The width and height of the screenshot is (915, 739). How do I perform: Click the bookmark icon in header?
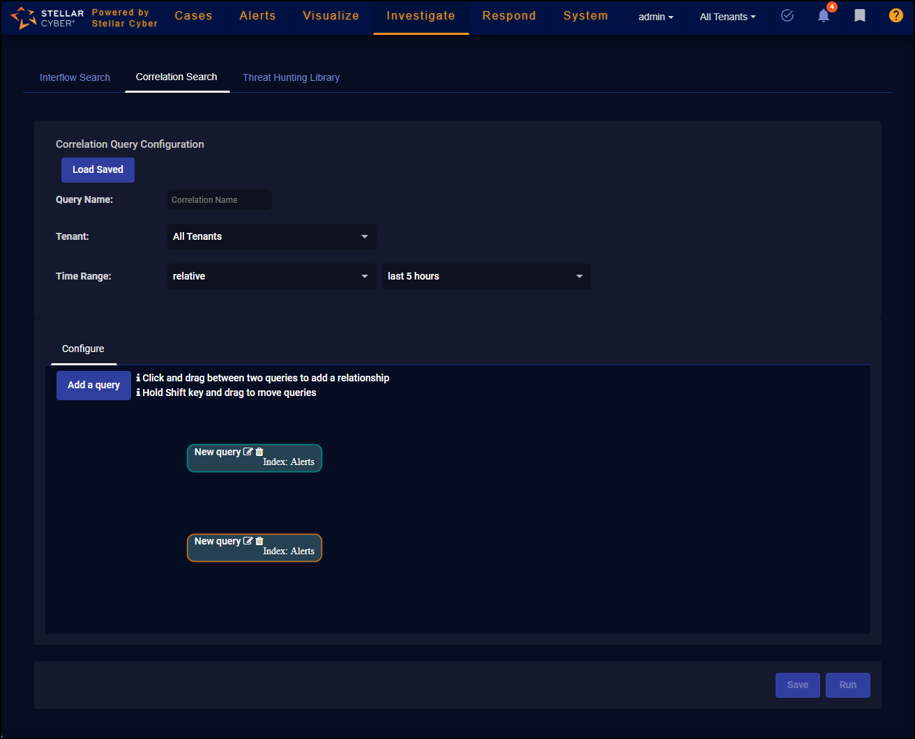click(x=860, y=16)
